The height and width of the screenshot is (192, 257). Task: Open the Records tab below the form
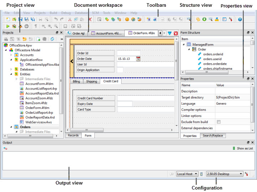pyautogui.click(x=73, y=135)
